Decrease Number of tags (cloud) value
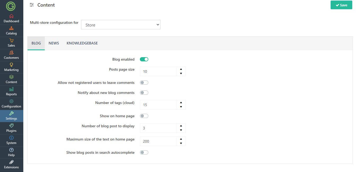This screenshot has height=172, width=356. click(x=181, y=107)
